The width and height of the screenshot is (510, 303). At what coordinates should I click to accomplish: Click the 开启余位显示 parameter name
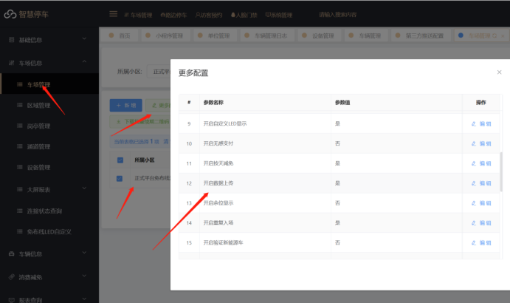(x=218, y=203)
